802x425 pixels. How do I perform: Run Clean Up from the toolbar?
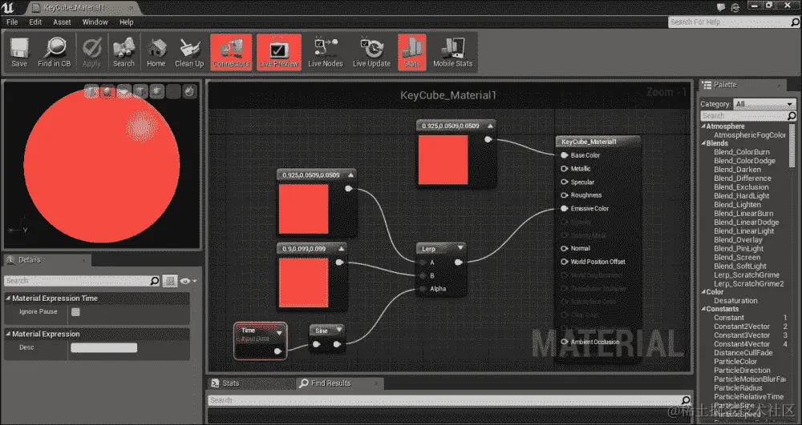189,52
